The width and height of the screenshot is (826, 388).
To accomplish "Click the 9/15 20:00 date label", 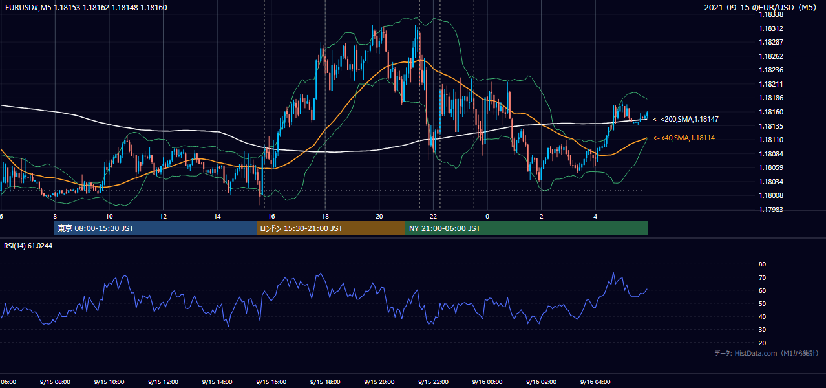I will tap(379, 382).
